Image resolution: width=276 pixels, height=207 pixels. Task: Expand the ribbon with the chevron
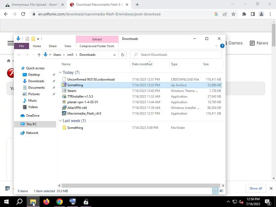(216, 46)
